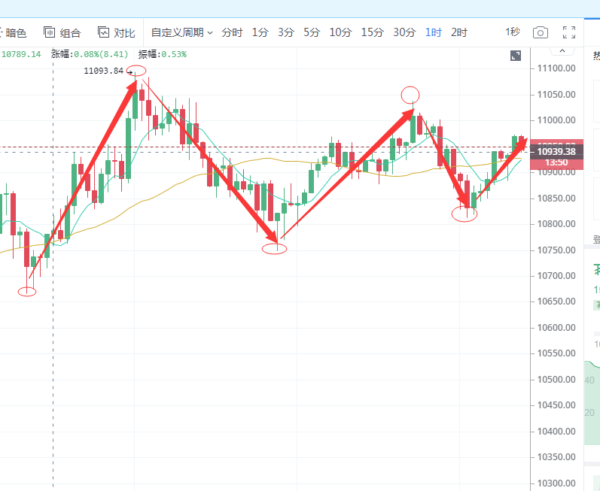Switch to the 2时 timeframe
Image resolution: width=600 pixels, height=491 pixels.
click(x=459, y=32)
